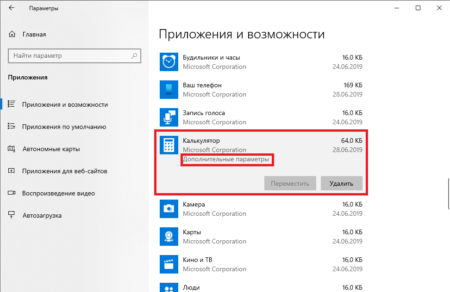Screen dimensions: 450x292
Task: Select the Ваш телефон app row
Action: pos(261,90)
